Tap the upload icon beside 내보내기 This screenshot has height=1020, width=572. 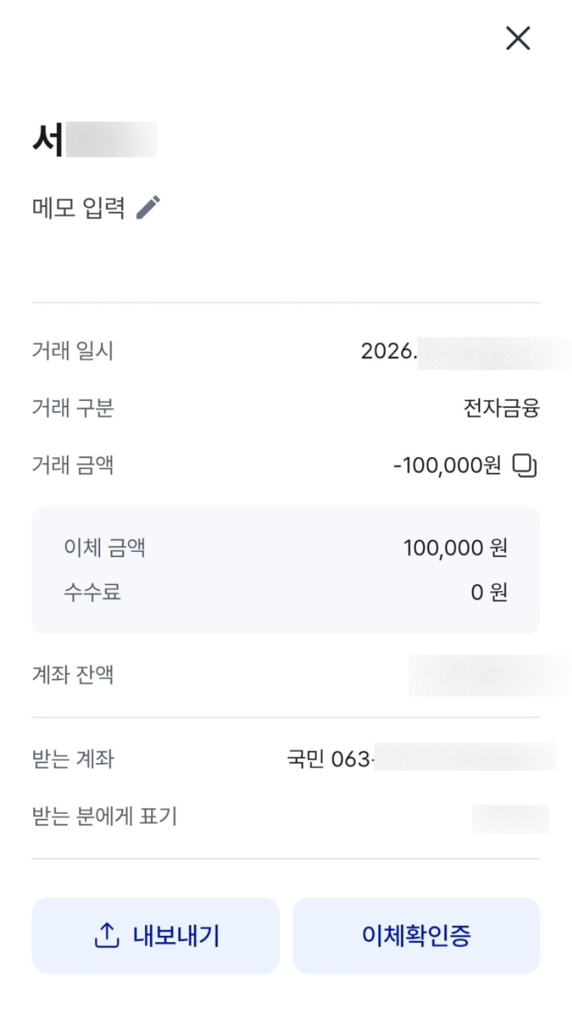point(106,935)
